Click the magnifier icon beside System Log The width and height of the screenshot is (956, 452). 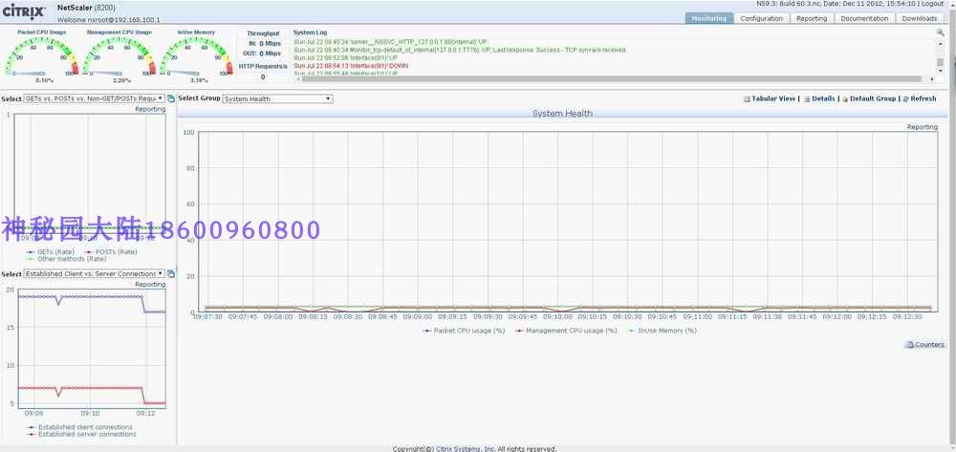click(x=940, y=32)
